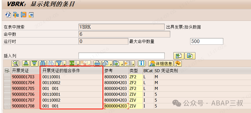Click the refresh document icon in top toolbar
The image size is (251, 113).
(8, 15)
